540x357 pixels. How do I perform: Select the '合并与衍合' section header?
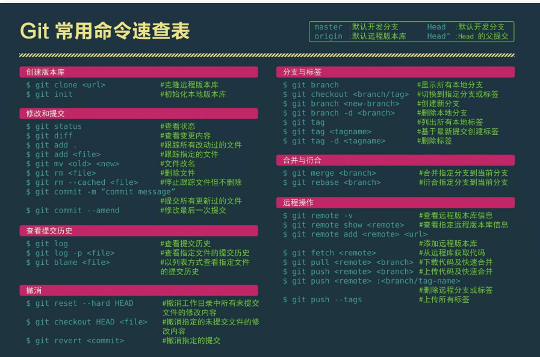(x=396, y=160)
